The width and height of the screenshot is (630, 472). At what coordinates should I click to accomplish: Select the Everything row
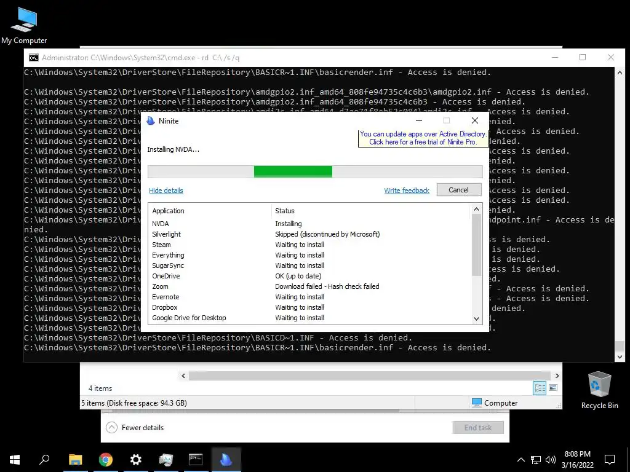click(x=309, y=255)
